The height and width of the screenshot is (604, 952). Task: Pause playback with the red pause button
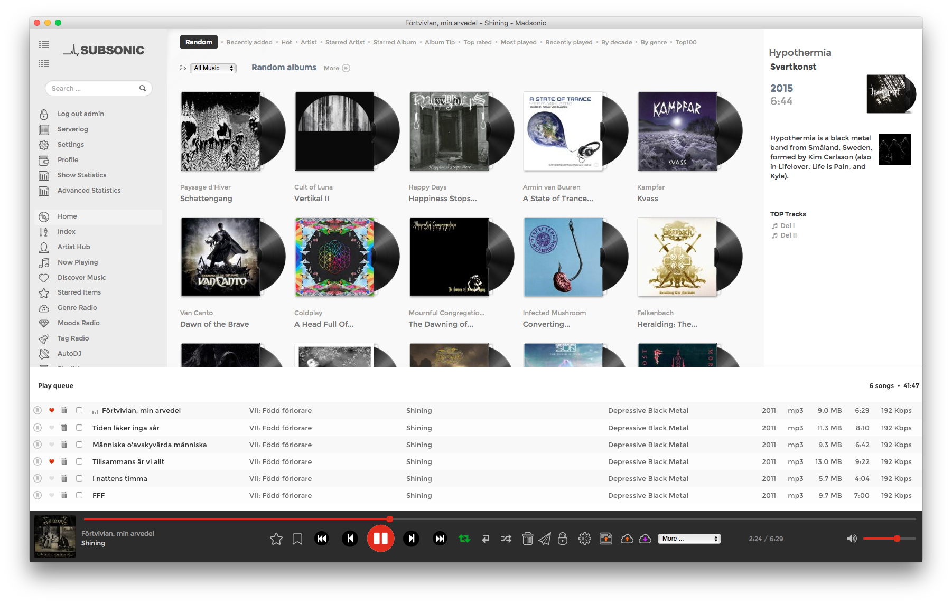[380, 539]
